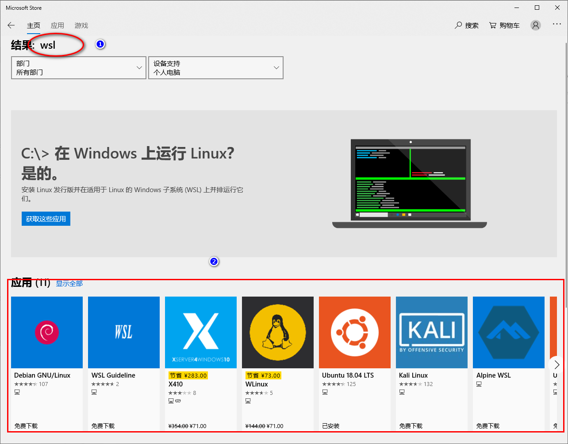Switch to the 游戏 tab
The image size is (568, 444).
point(81,25)
